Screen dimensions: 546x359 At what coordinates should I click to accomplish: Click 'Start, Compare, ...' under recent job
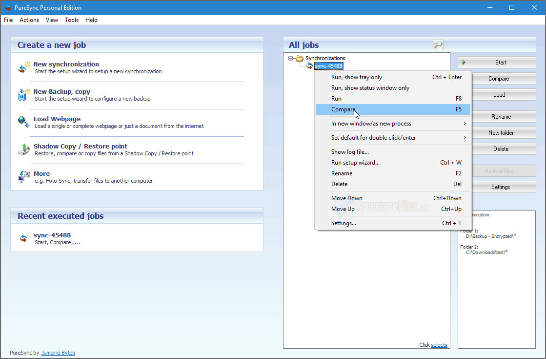pos(58,243)
